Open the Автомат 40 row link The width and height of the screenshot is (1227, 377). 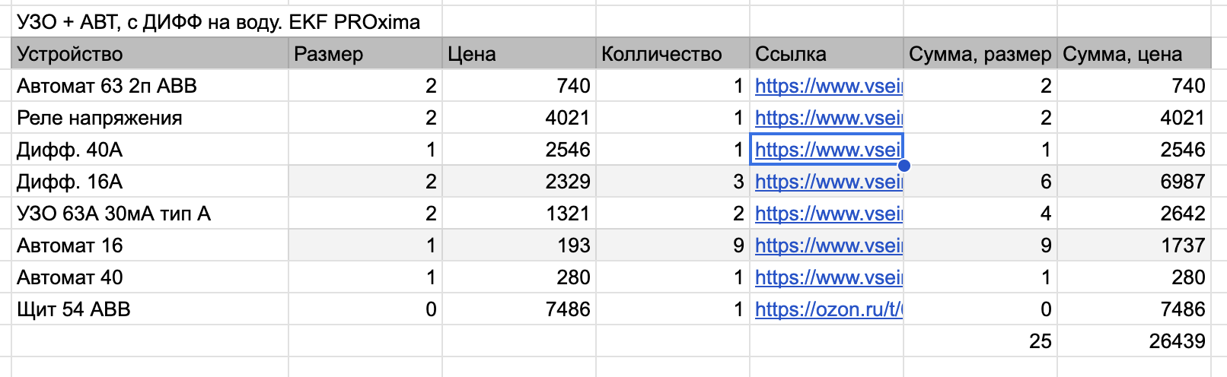pos(828,277)
